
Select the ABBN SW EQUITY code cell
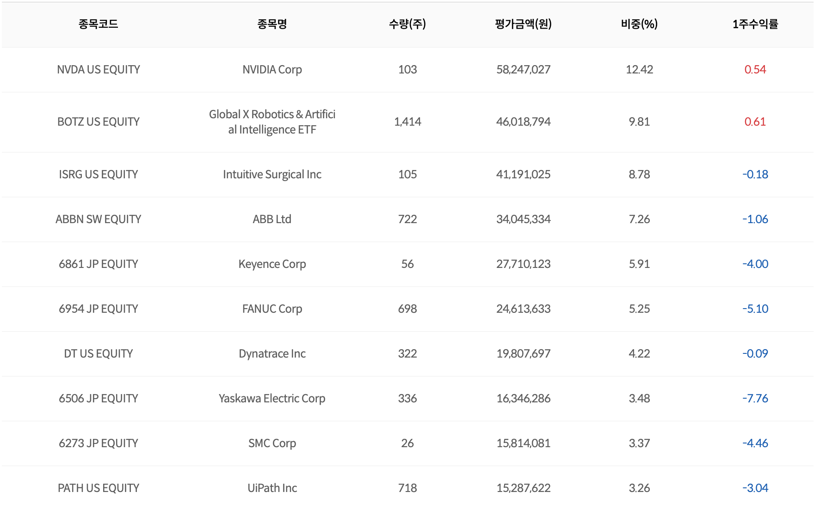[98, 219]
